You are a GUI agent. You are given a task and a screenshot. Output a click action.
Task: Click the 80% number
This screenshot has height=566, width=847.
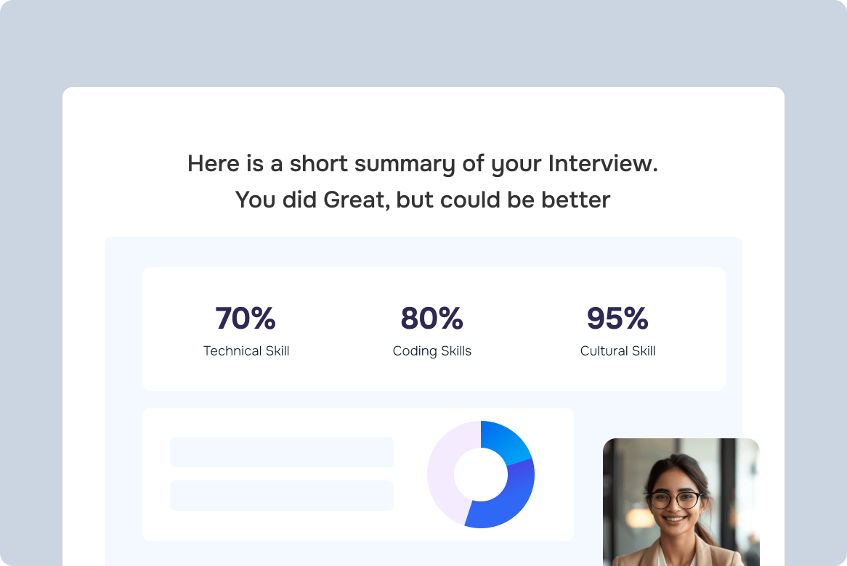(x=431, y=318)
